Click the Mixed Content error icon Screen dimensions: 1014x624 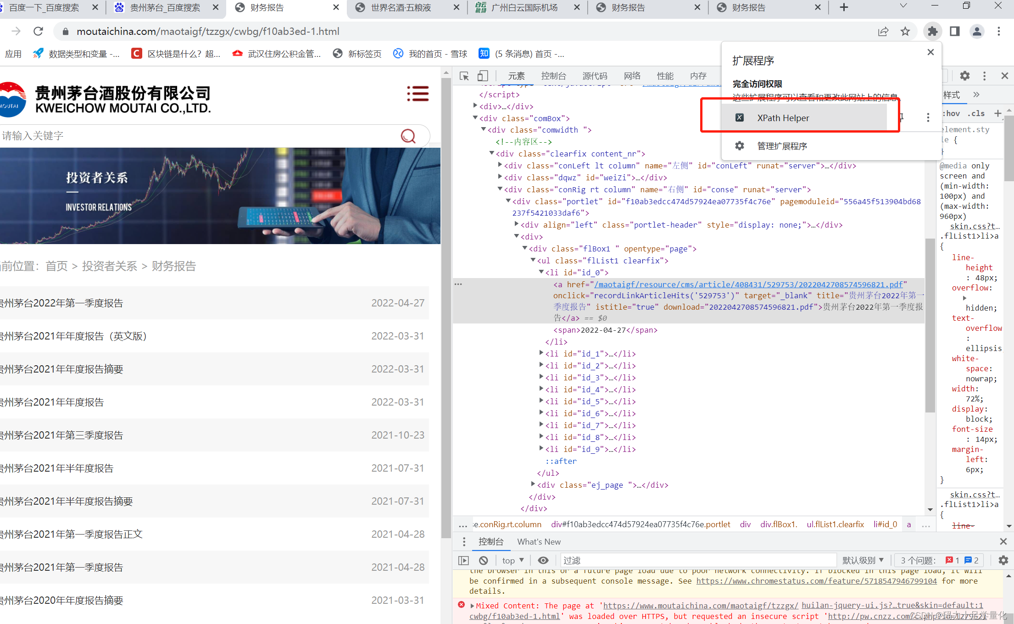click(459, 604)
